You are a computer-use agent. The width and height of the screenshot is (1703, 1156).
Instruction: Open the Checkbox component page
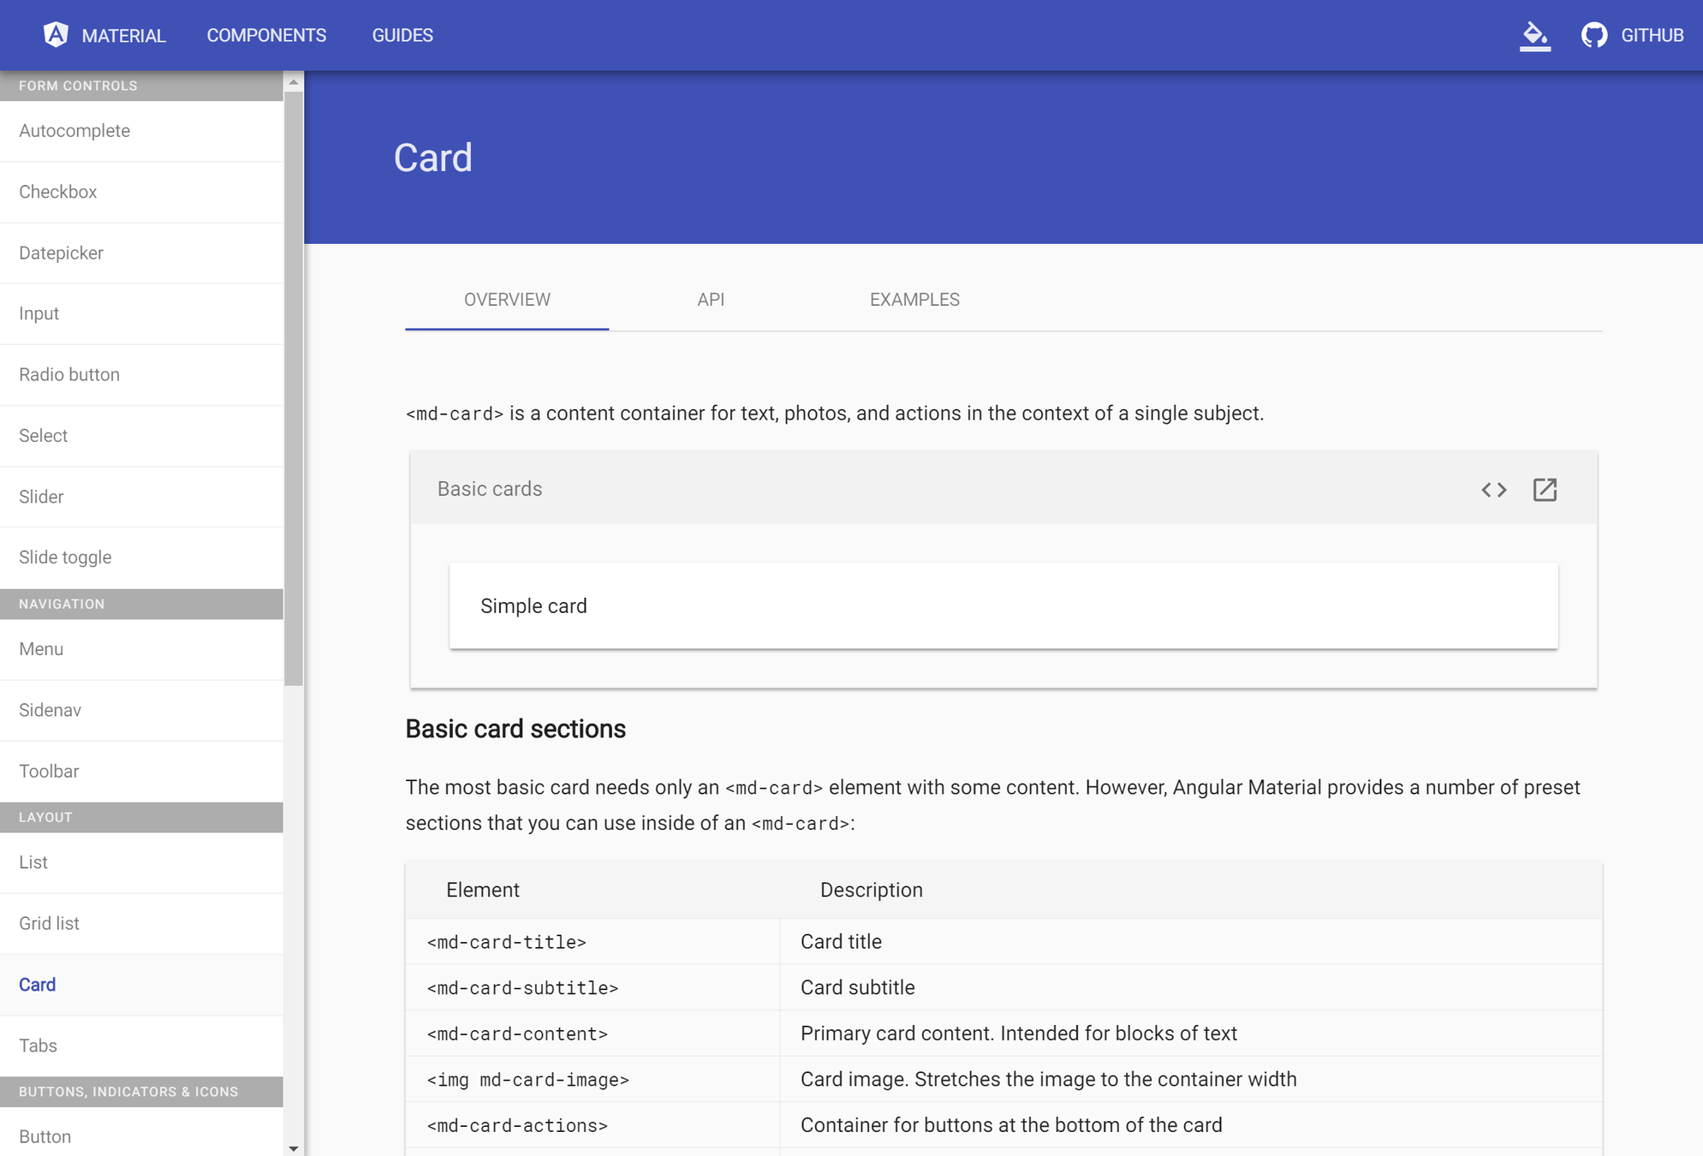[58, 192]
